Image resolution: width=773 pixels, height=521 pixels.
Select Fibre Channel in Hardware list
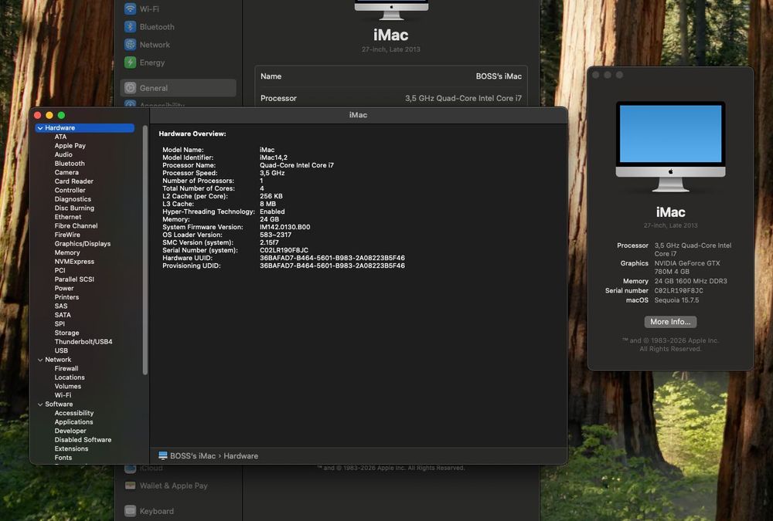click(76, 225)
